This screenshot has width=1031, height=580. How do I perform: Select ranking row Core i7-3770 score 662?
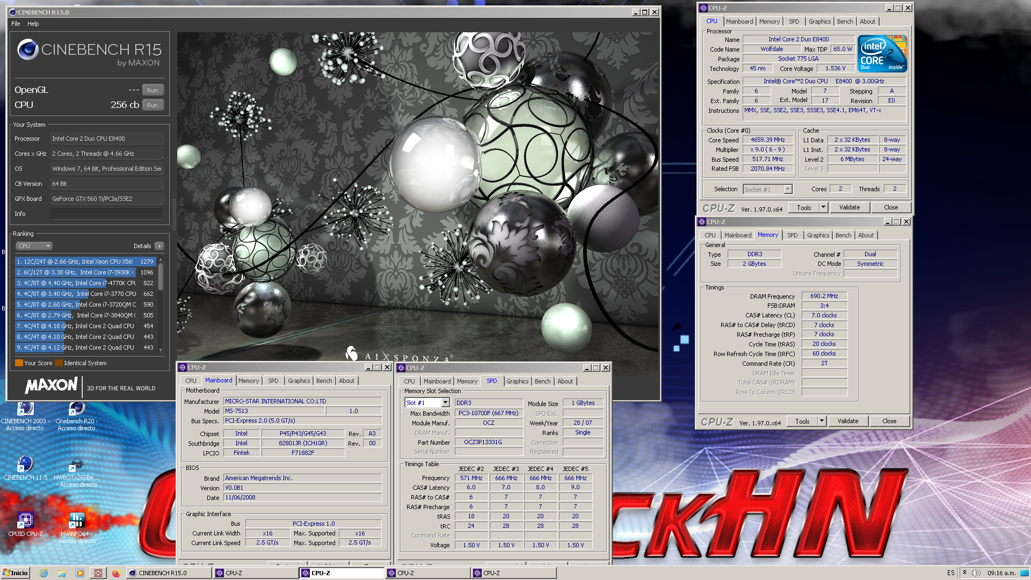(x=85, y=294)
